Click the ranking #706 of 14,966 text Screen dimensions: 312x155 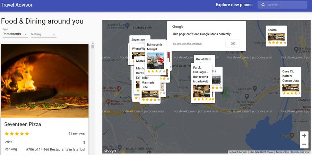pos(55,149)
